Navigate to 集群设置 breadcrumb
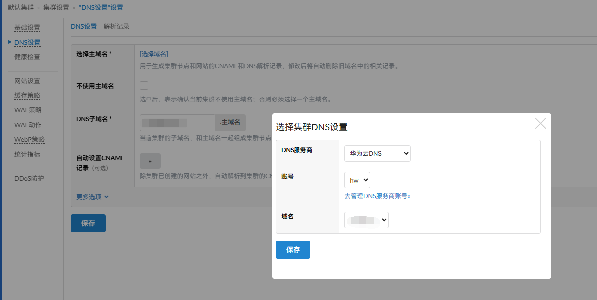This screenshot has width=597, height=300. pyautogui.click(x=56, y=8)
